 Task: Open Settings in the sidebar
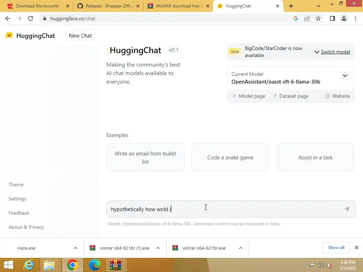(x=17, y=199)
